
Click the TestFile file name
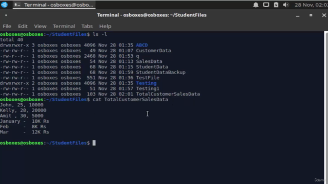pyautogui.click(x=148, y=78)
